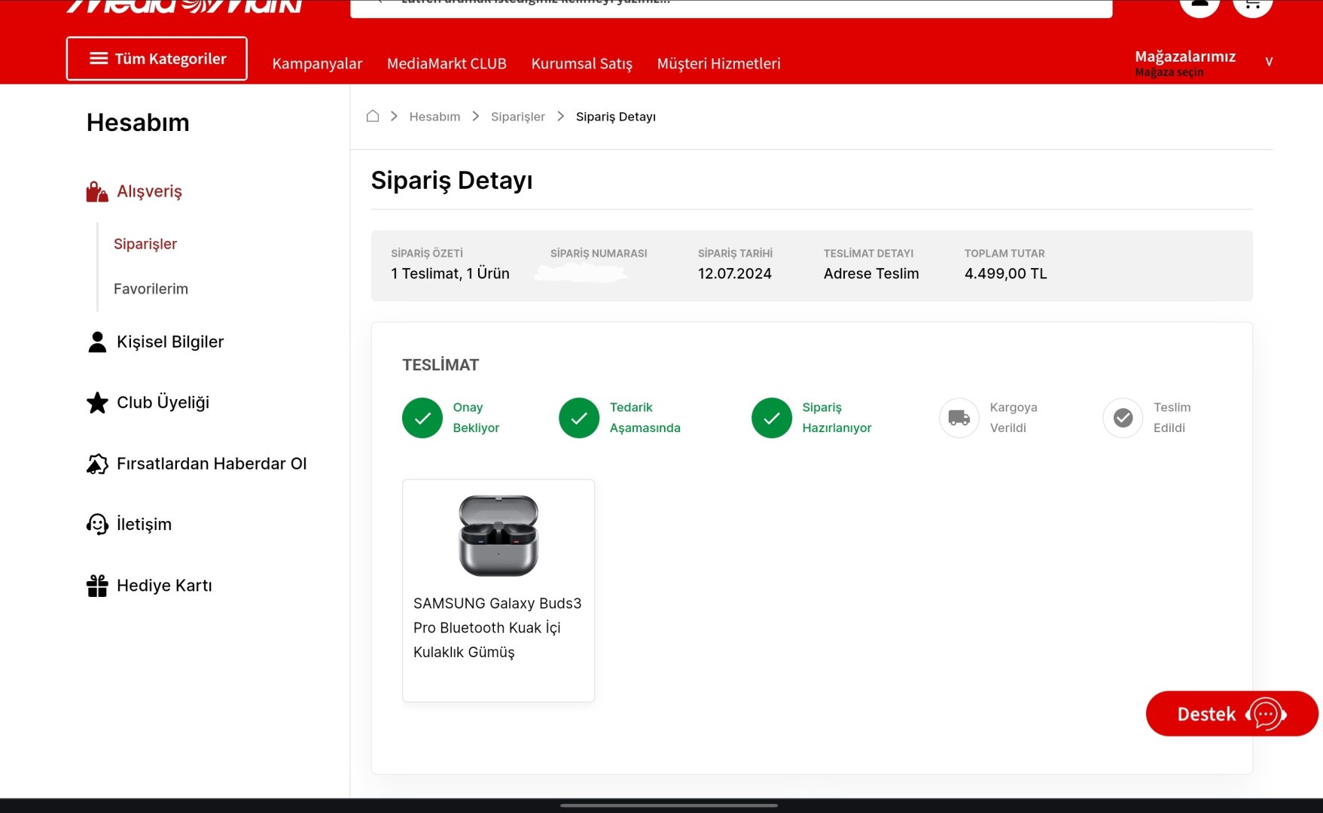Click the shopping cart icon in header

click(1252, 6)
